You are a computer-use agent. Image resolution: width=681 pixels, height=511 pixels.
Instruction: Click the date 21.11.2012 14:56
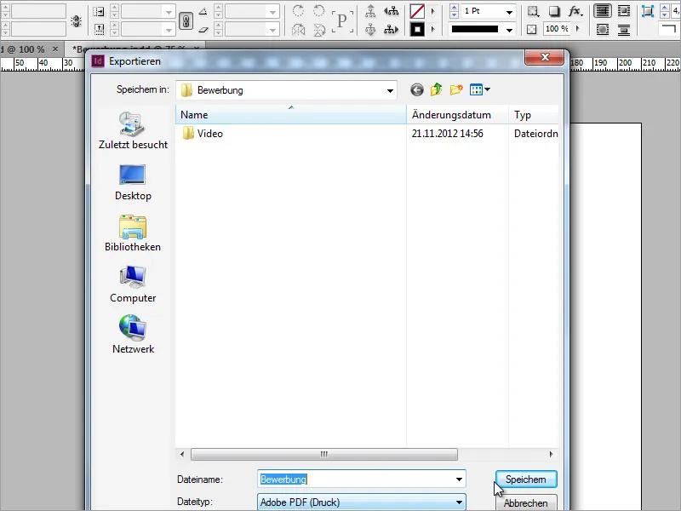(x=448, y=134)
